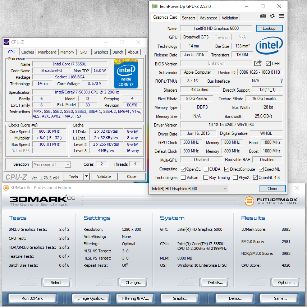
Task: Click the CPU Score value 4020
Action: [x=286, y=265]
